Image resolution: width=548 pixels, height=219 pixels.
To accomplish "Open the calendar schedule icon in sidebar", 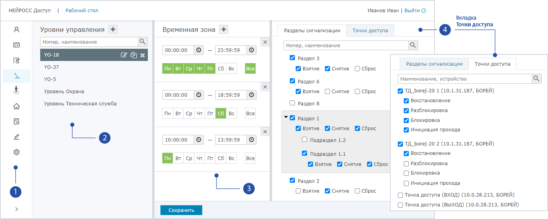I will click(x=17, y=45).
